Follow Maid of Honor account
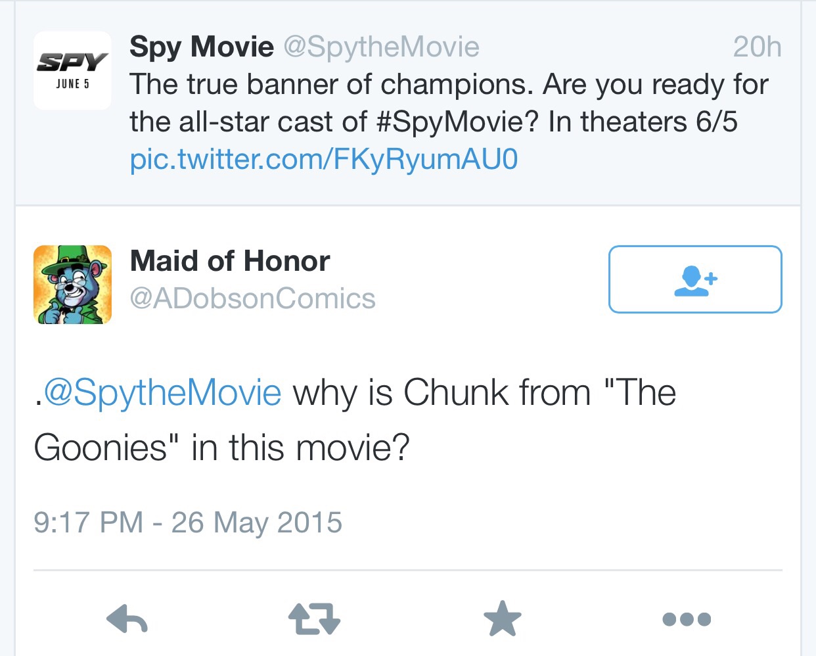The width and height of the screenshot is (816, 656). pos(695,279)
